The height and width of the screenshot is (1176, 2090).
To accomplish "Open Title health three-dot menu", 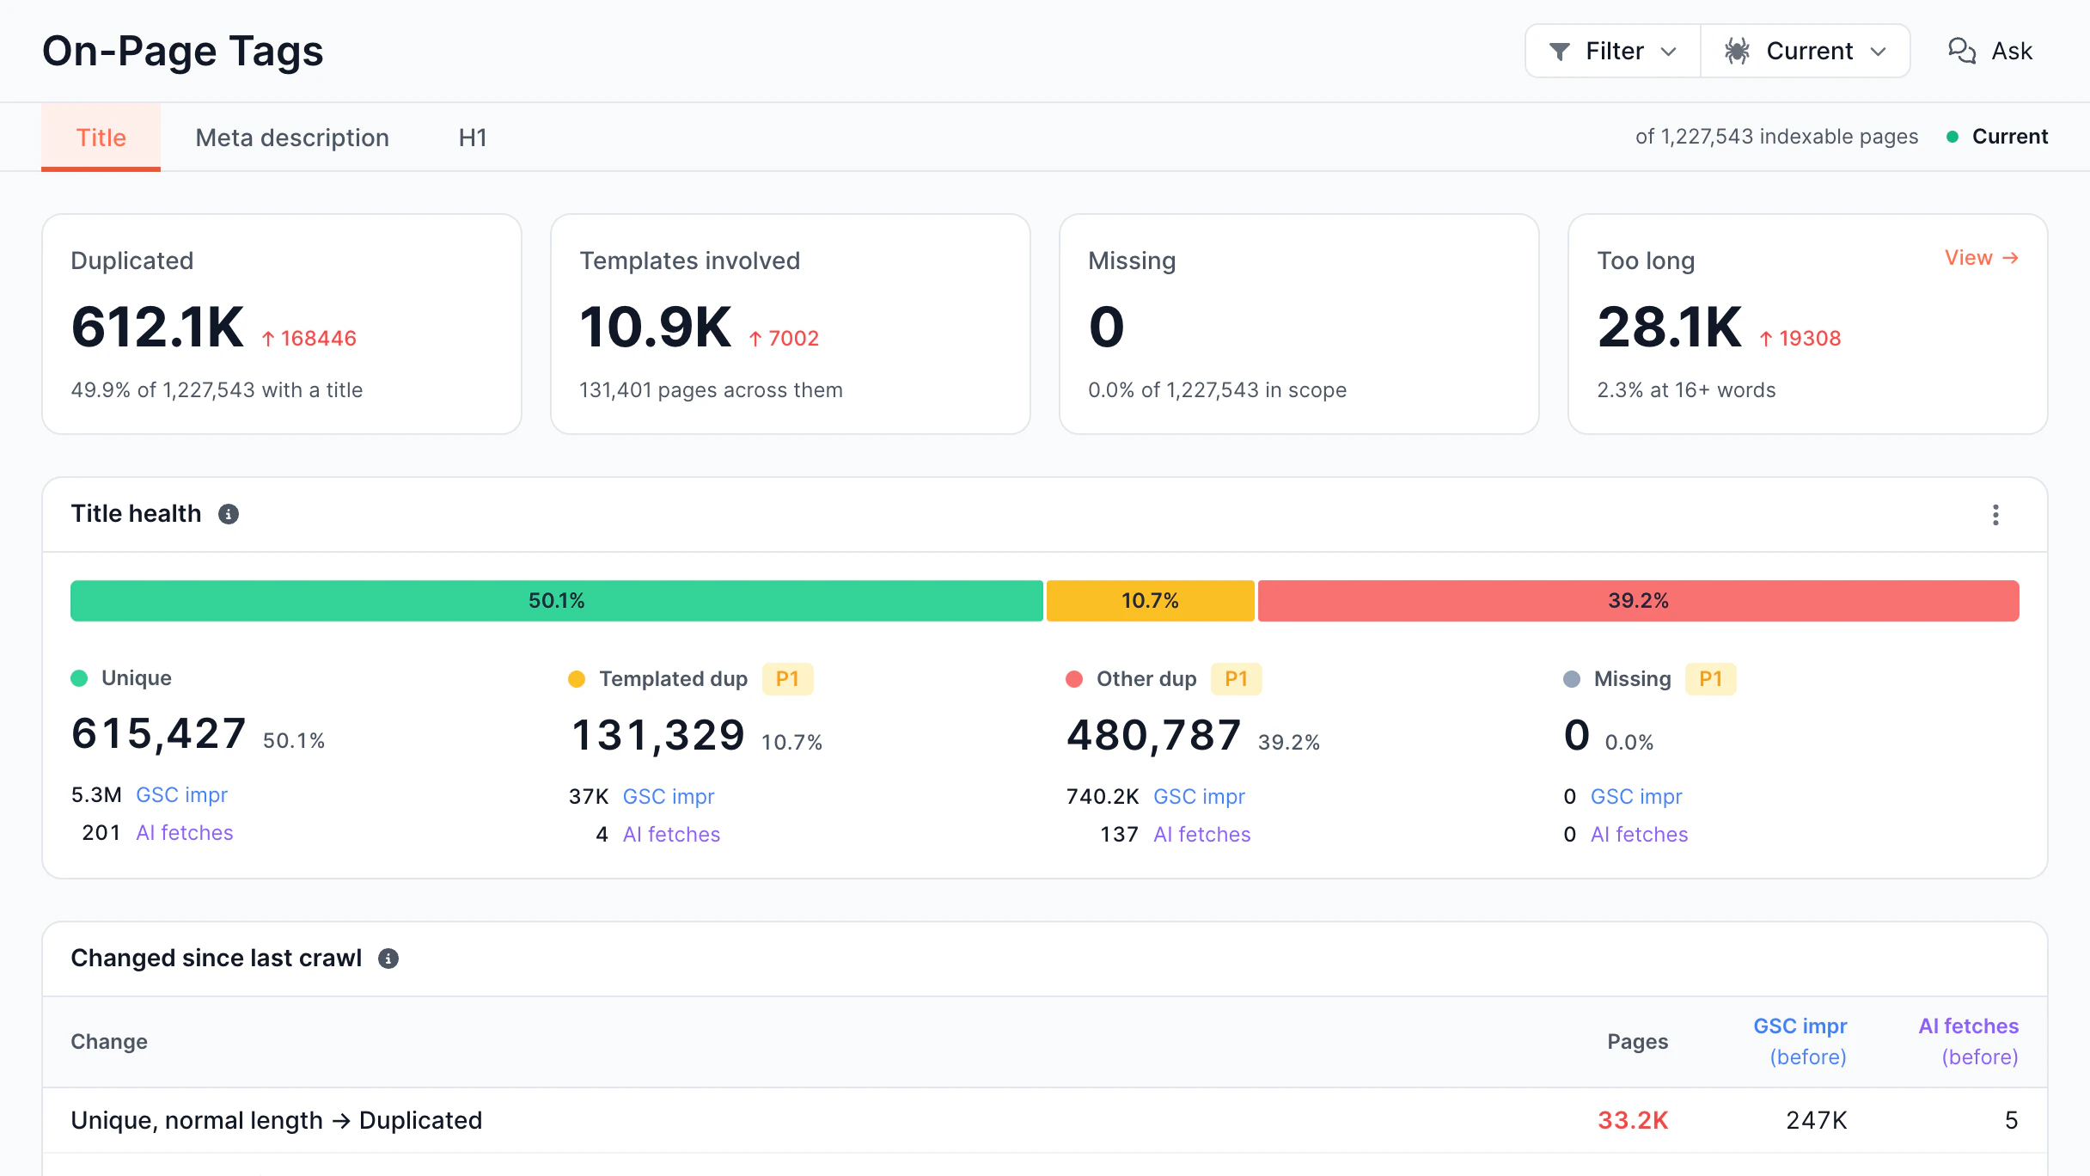I will 1995,515.
